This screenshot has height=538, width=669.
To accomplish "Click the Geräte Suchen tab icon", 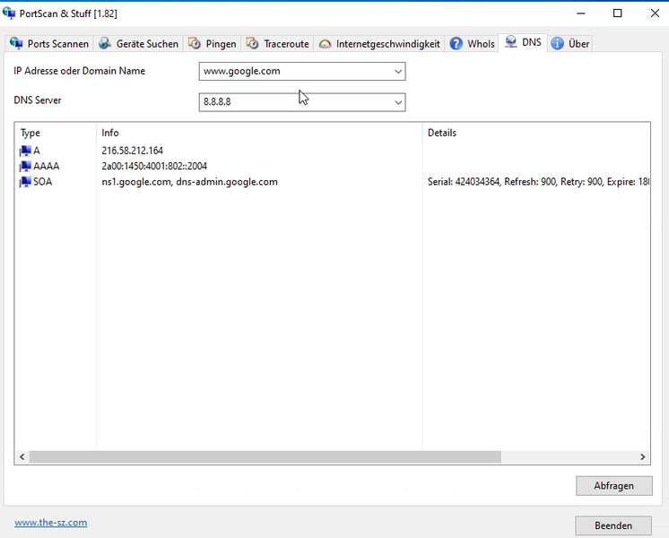I will [106, 44].
